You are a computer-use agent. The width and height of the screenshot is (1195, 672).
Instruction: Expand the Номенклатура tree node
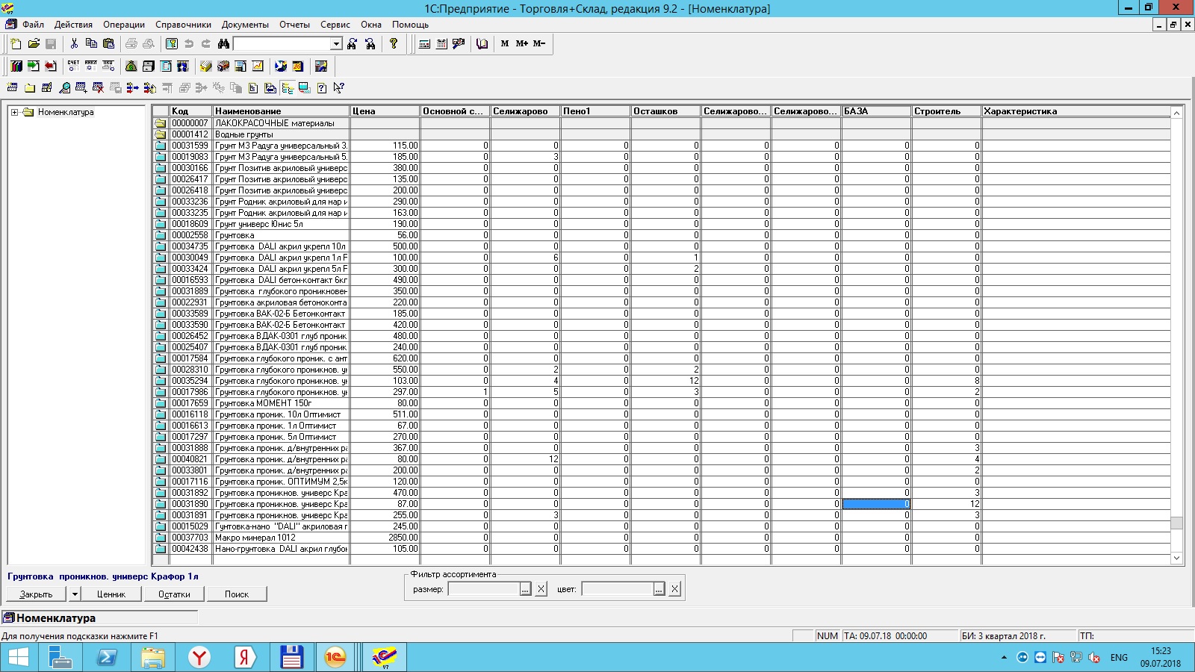[14, 112]
